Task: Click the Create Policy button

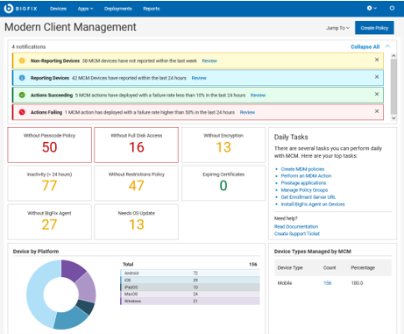Action: [374, 28]
